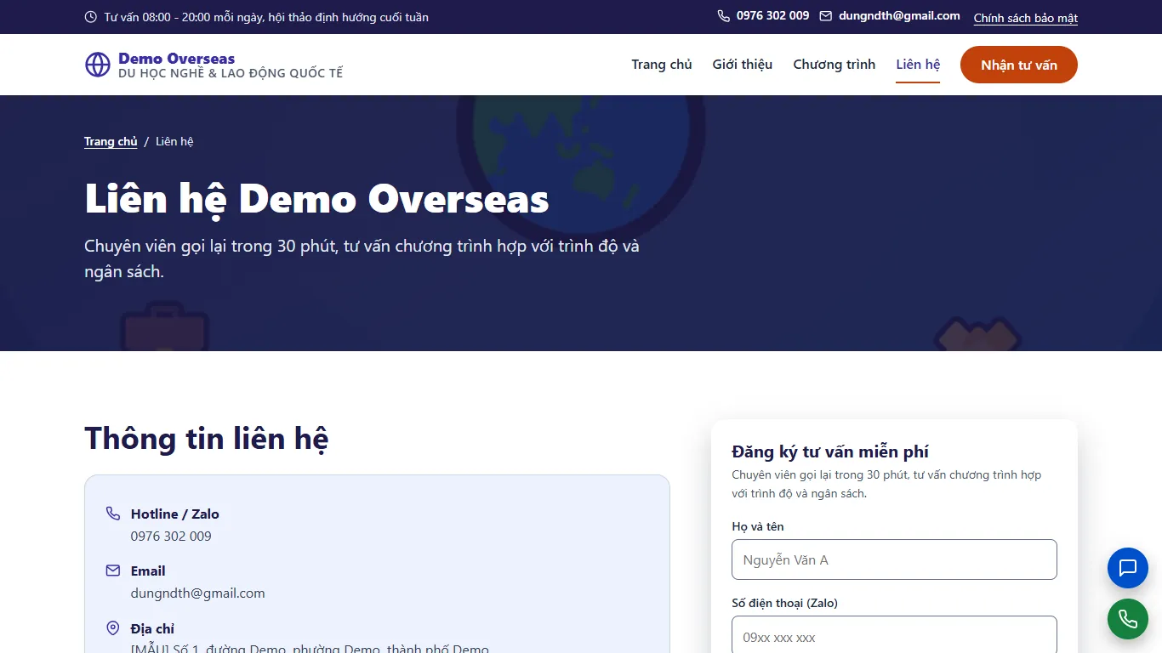Click the Demo Overseas brand name

[177, 59]
